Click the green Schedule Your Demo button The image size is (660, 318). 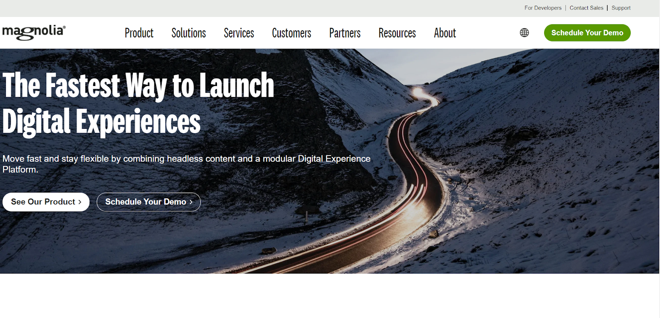coord(587,32)
